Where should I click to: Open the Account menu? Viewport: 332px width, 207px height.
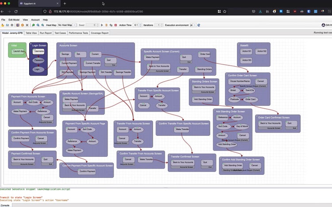click(35, 20)
